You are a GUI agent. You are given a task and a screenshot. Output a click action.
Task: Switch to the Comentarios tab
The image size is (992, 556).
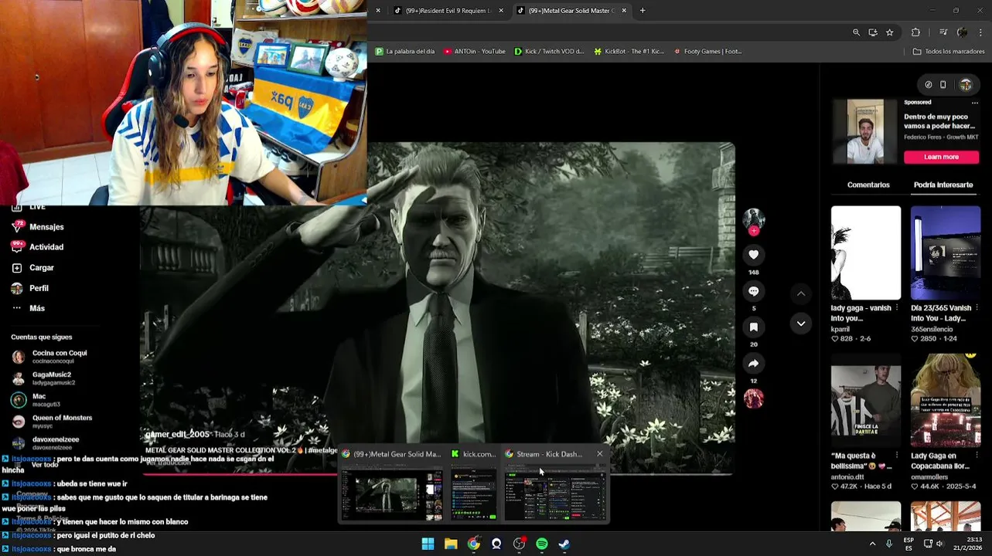(x=868, y=185)
